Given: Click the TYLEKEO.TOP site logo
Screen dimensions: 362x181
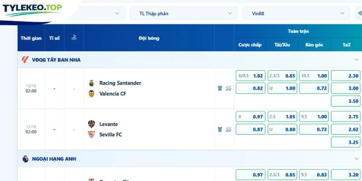Looking at the screenshot, I should [x=32, y=10].
